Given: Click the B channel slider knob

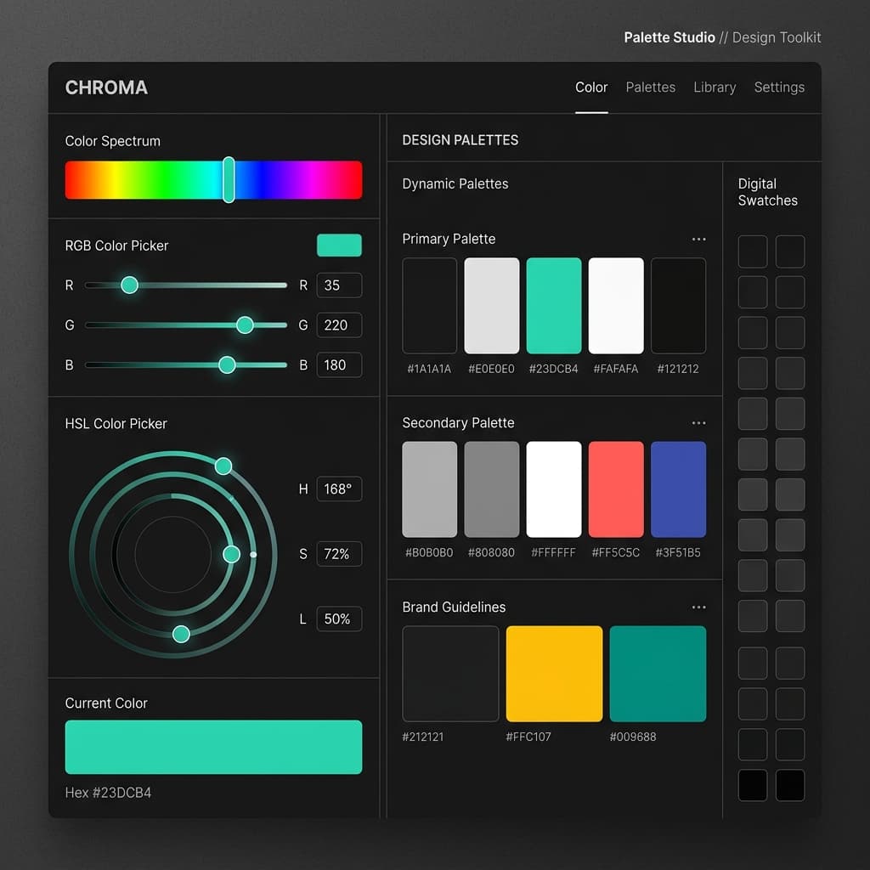Looking at the screenshot, I should pos(227,365).
